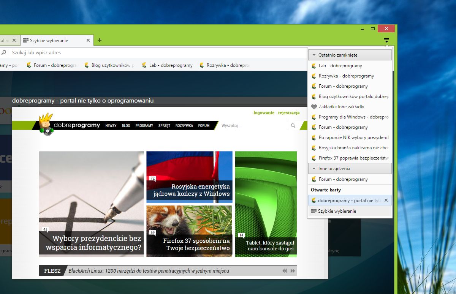
Task: Reopen Firefox 37 poprawia bezpieczeństwo tab
Action: click(x=350, y=158)
